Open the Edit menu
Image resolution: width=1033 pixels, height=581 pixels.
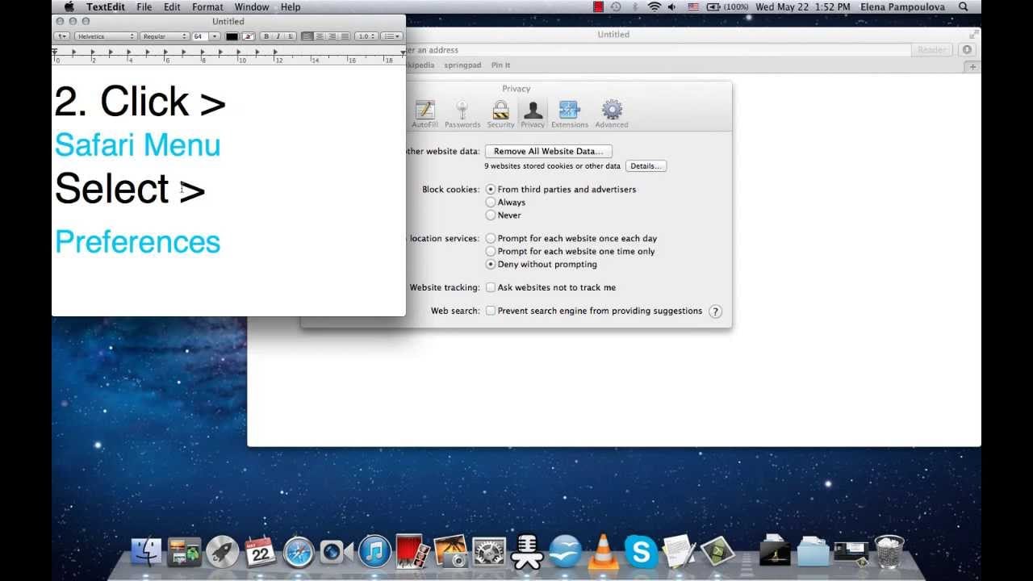[x=172, y=6]
